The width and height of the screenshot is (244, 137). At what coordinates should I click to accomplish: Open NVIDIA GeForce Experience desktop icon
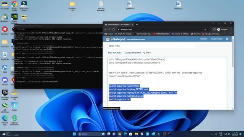pyautogui.click(x=14, y=19)
